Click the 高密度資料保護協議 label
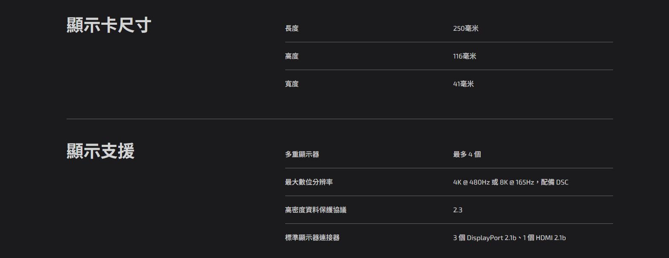 (316, 210)
